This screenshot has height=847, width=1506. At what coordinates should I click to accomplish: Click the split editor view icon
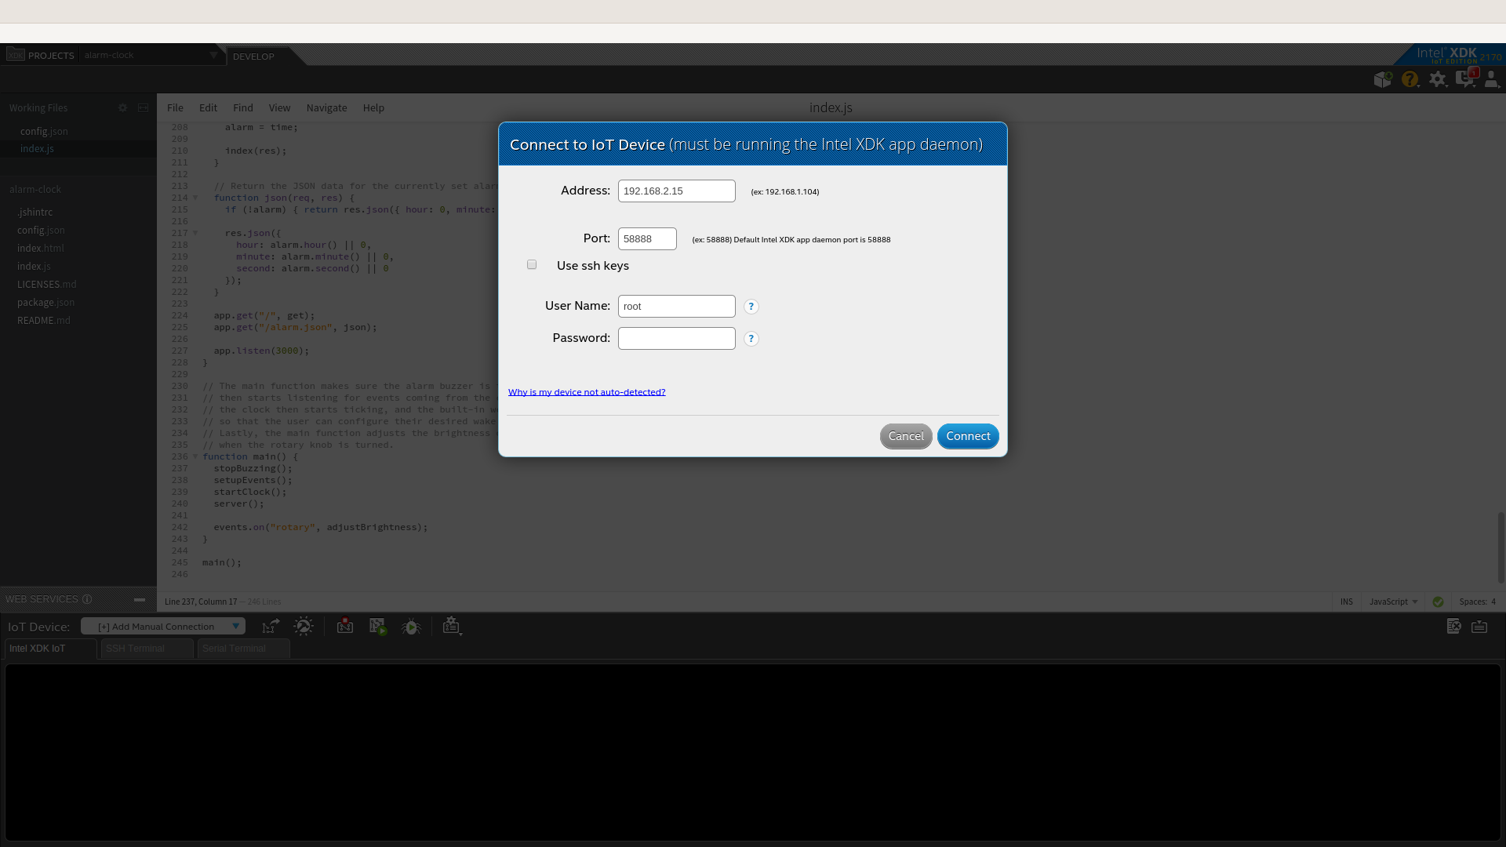[143, 107]
